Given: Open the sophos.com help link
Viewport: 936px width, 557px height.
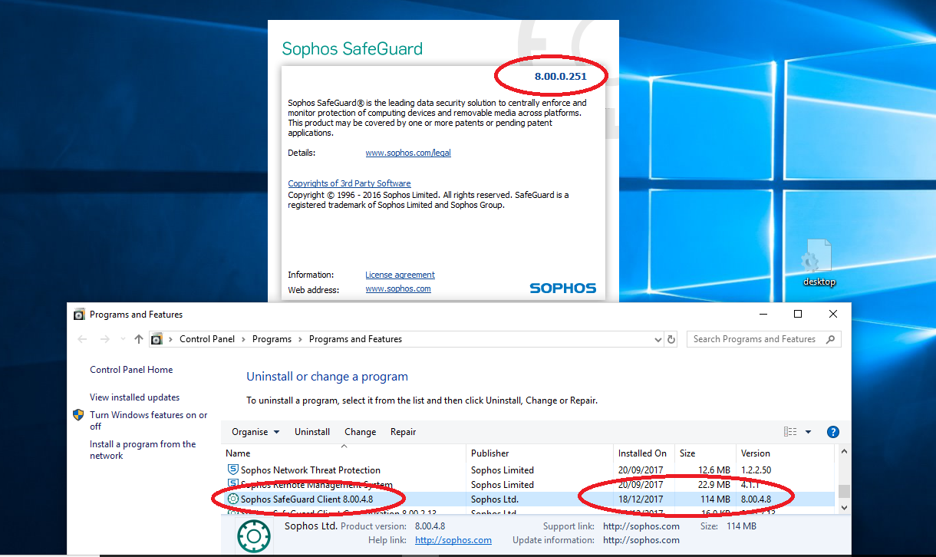Looking at the screenshot, I should pyautogui.click(x=453, y=540).
